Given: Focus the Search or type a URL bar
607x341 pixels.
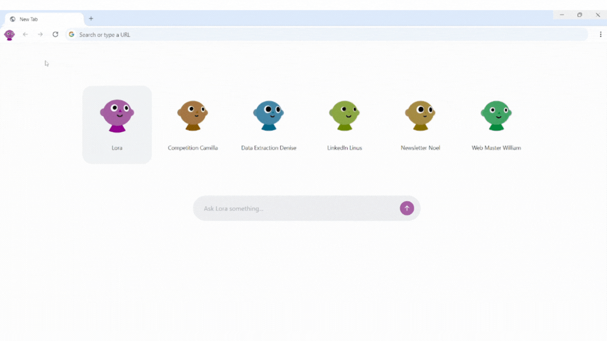Looking at the screenshot, I should pyautogui.click(x=211, y=34).
